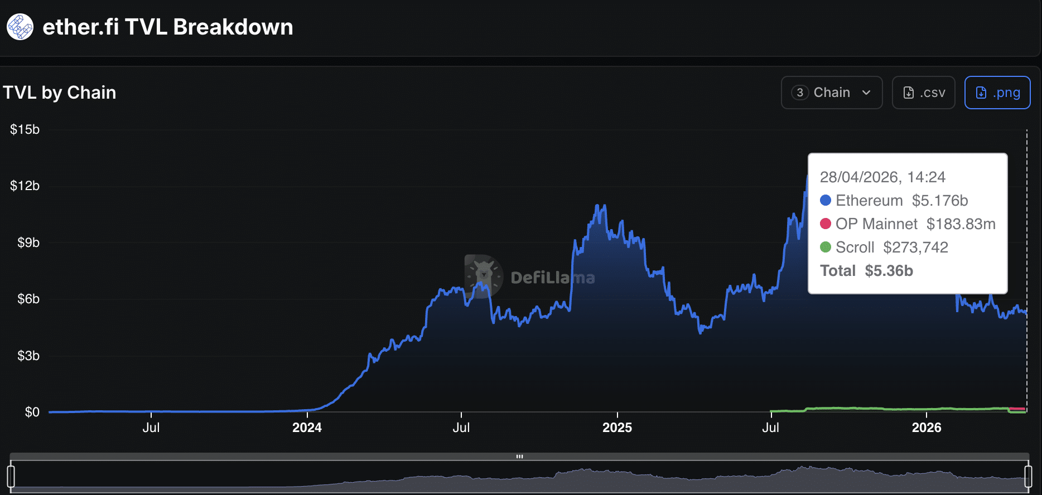Click the 2025 x-axis label
1042x495 pixels.
617,428
